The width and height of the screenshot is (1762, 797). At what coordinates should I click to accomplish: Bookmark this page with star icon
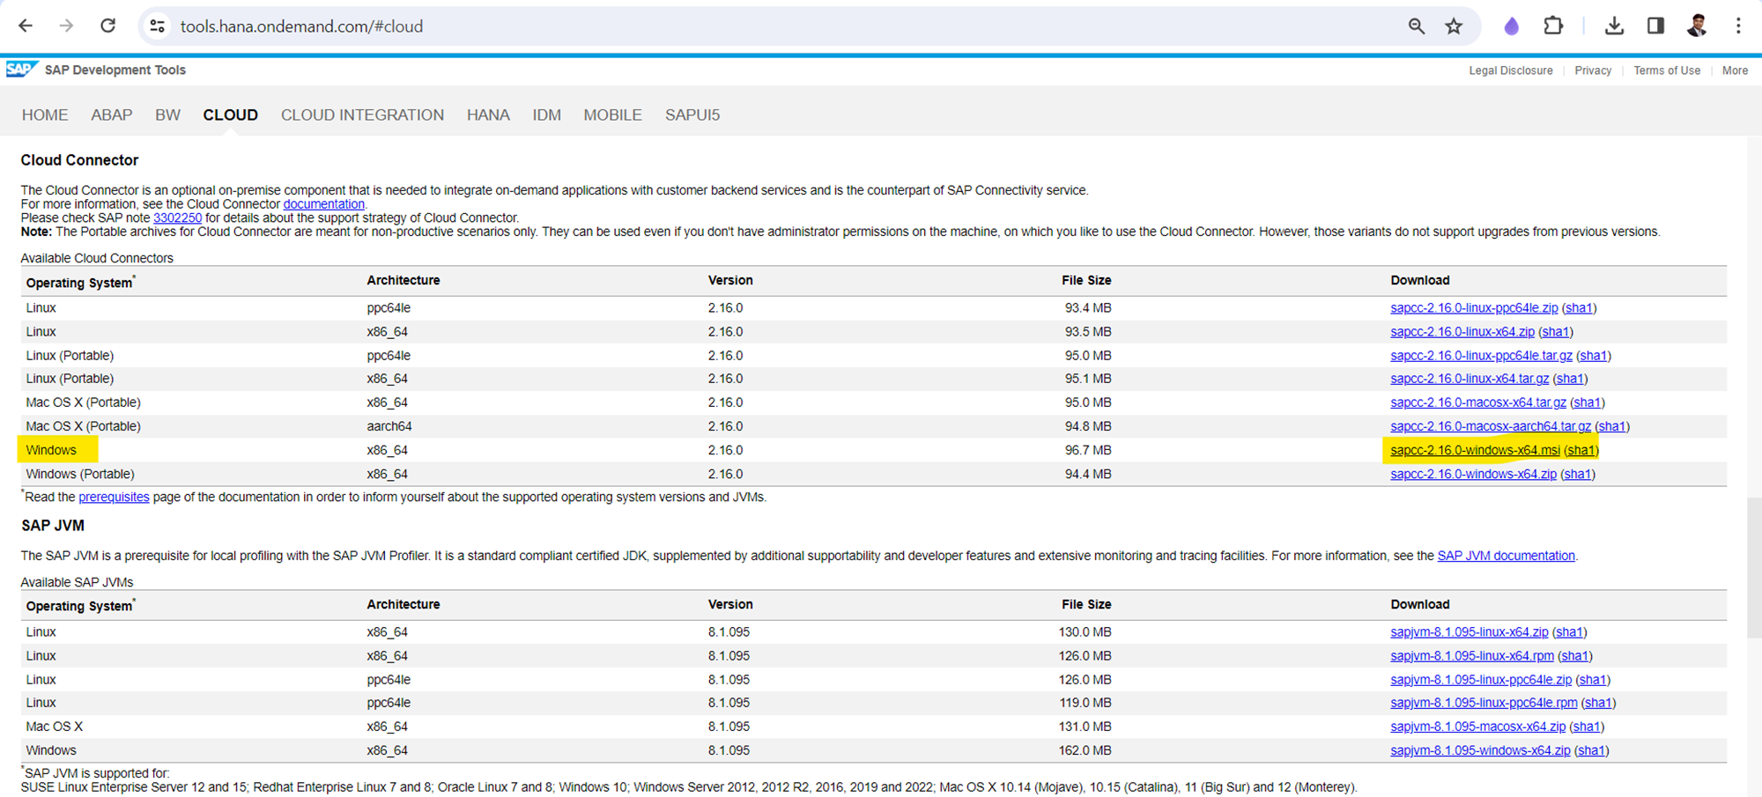click(x=1454, y=26)
